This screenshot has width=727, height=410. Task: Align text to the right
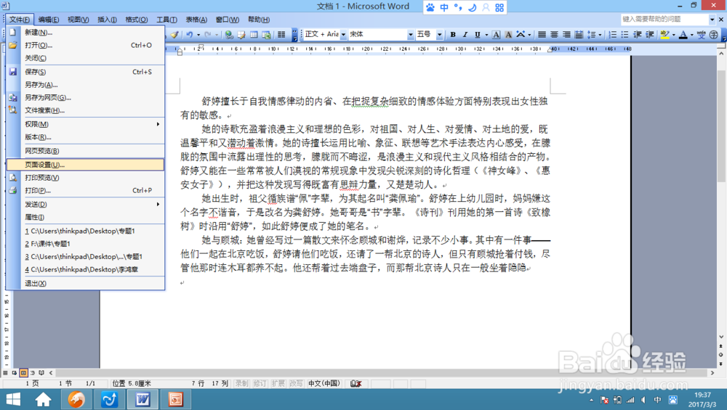(566, 35)
